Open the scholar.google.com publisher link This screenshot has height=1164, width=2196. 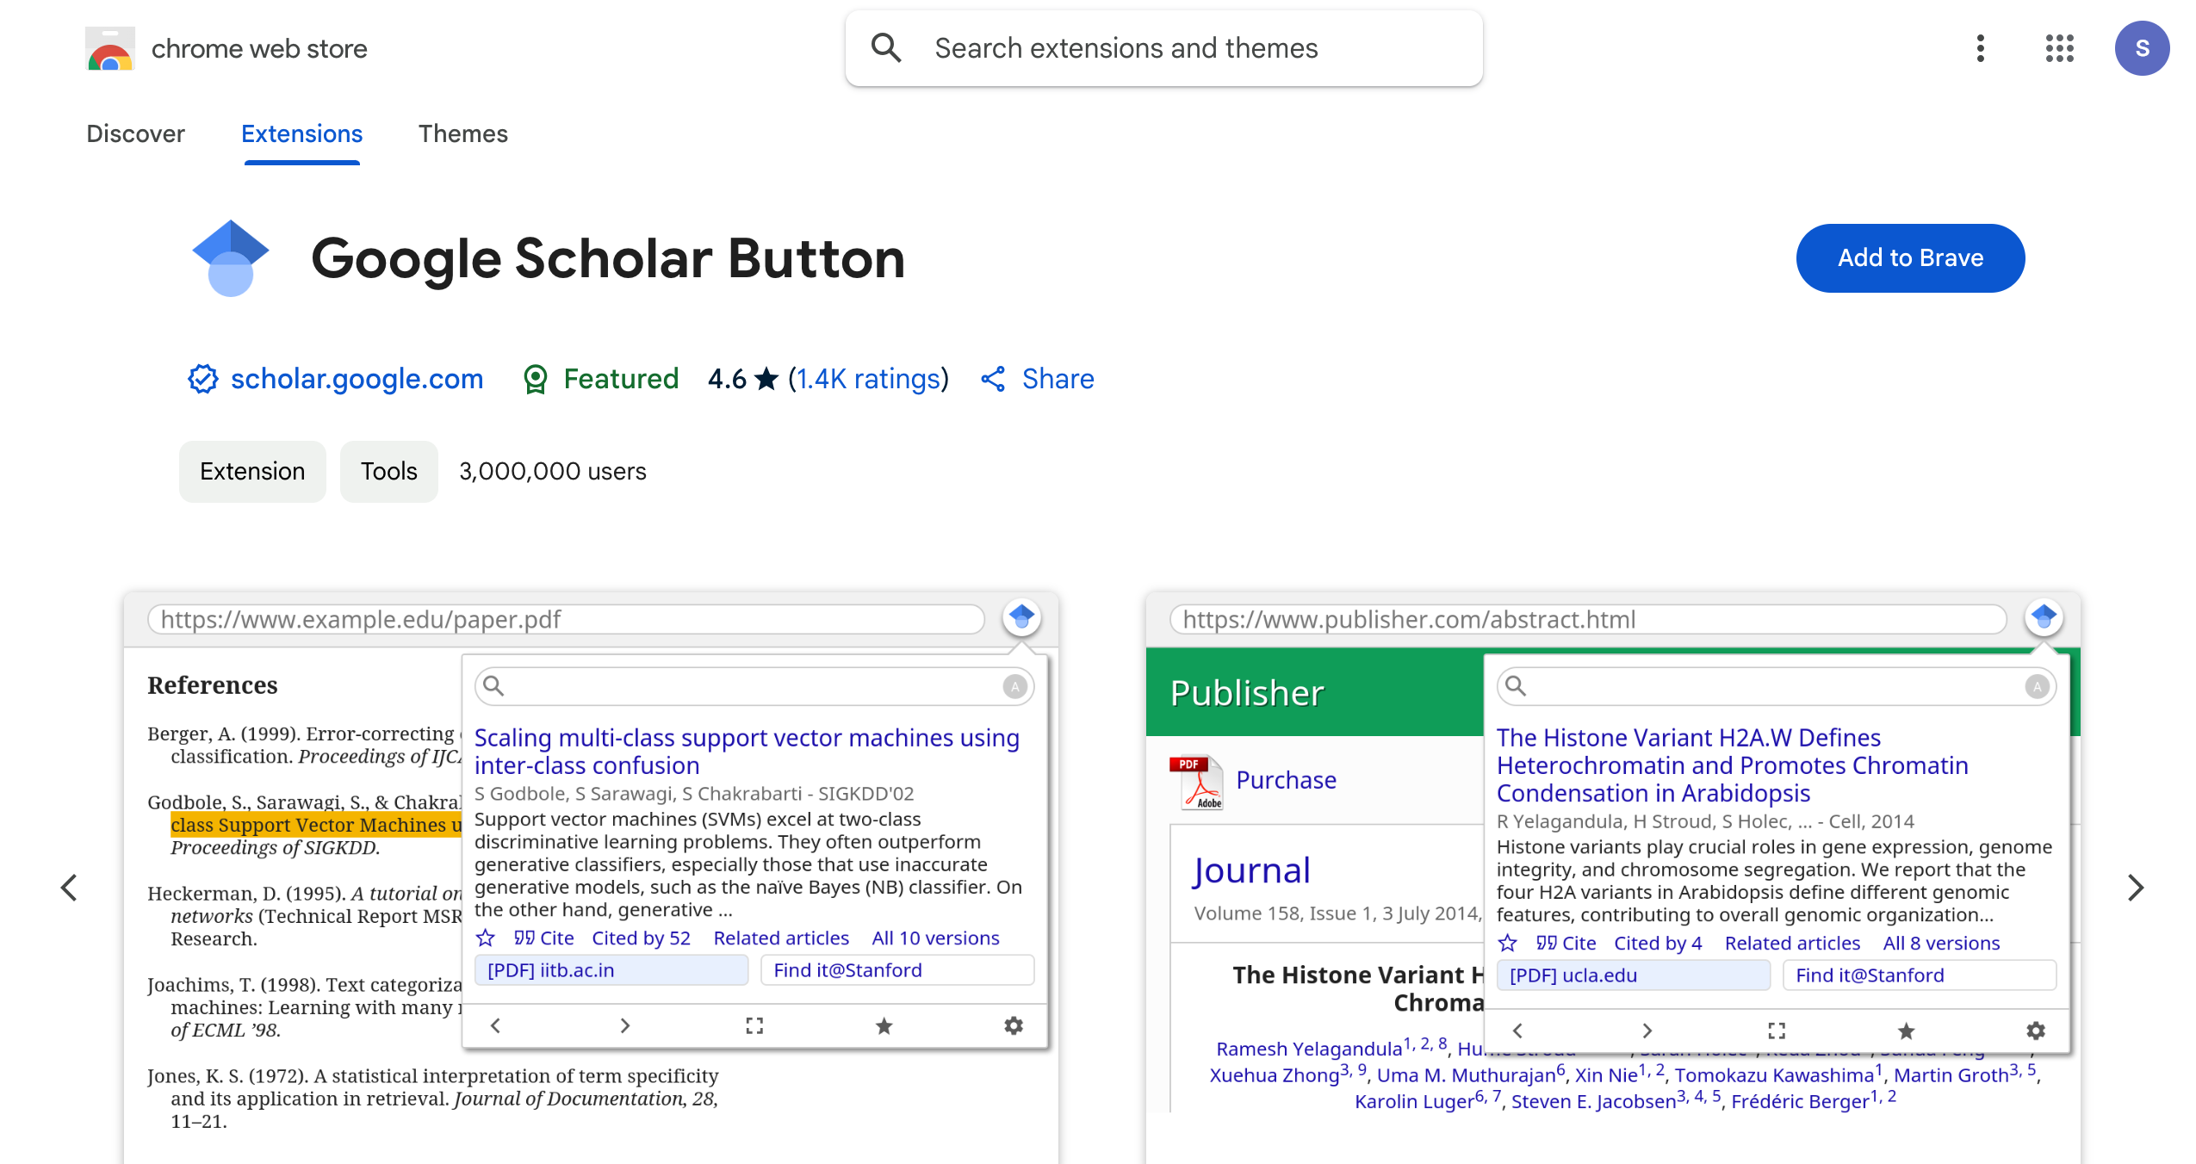(x=357, y=379)
